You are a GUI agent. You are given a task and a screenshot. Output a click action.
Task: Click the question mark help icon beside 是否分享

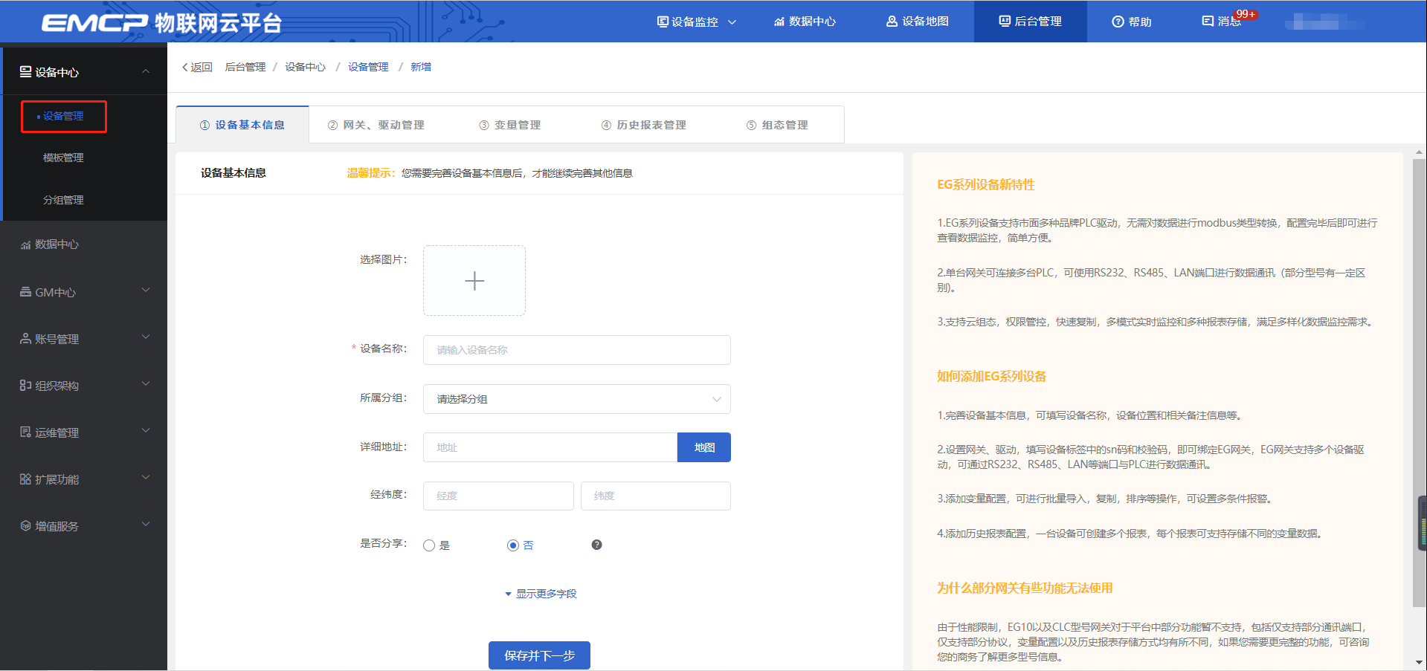[596, 545]
